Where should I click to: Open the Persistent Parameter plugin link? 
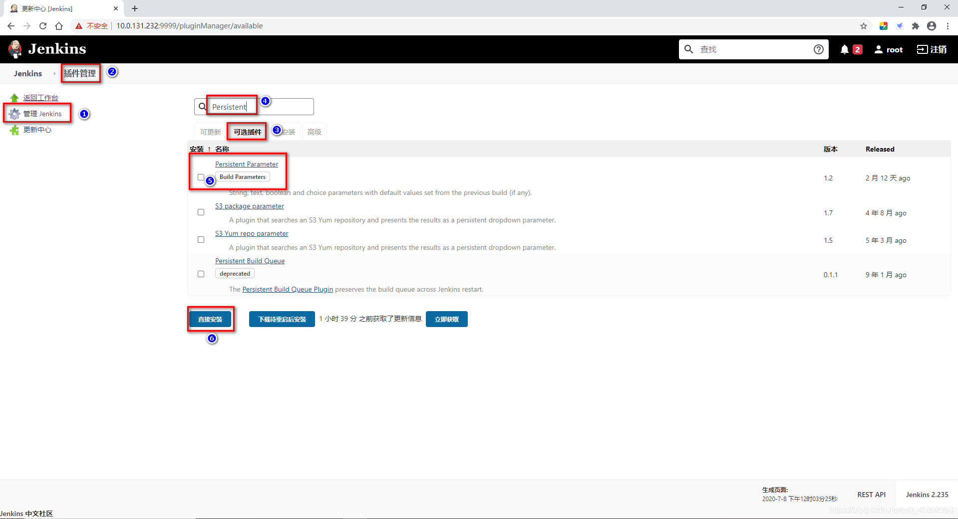click(x=247, y=164)
